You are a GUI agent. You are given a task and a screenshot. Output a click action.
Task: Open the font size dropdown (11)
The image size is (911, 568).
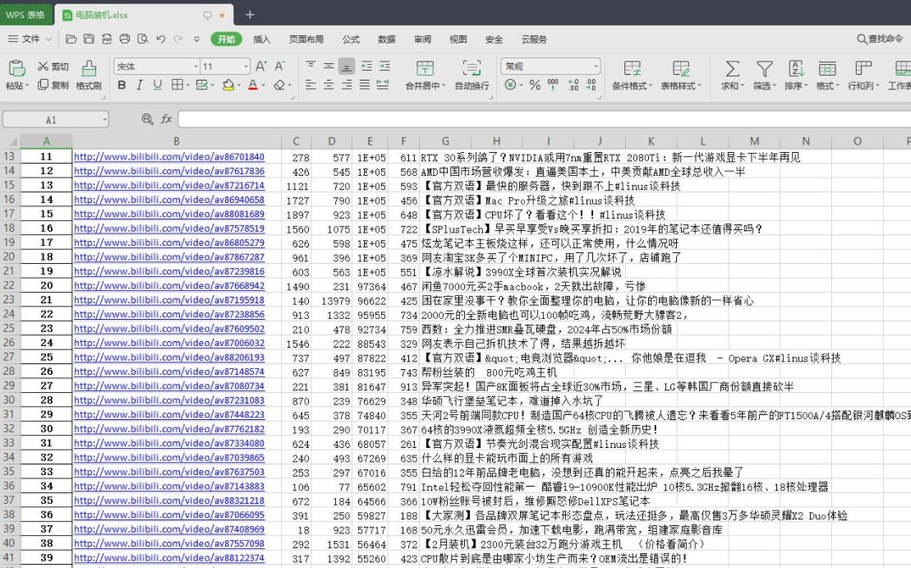[x=246, y=67]
